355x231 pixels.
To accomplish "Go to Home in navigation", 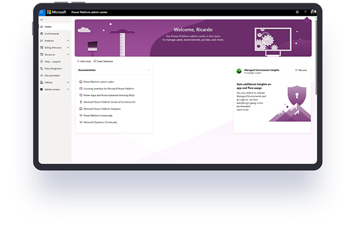I will [55, 27].
